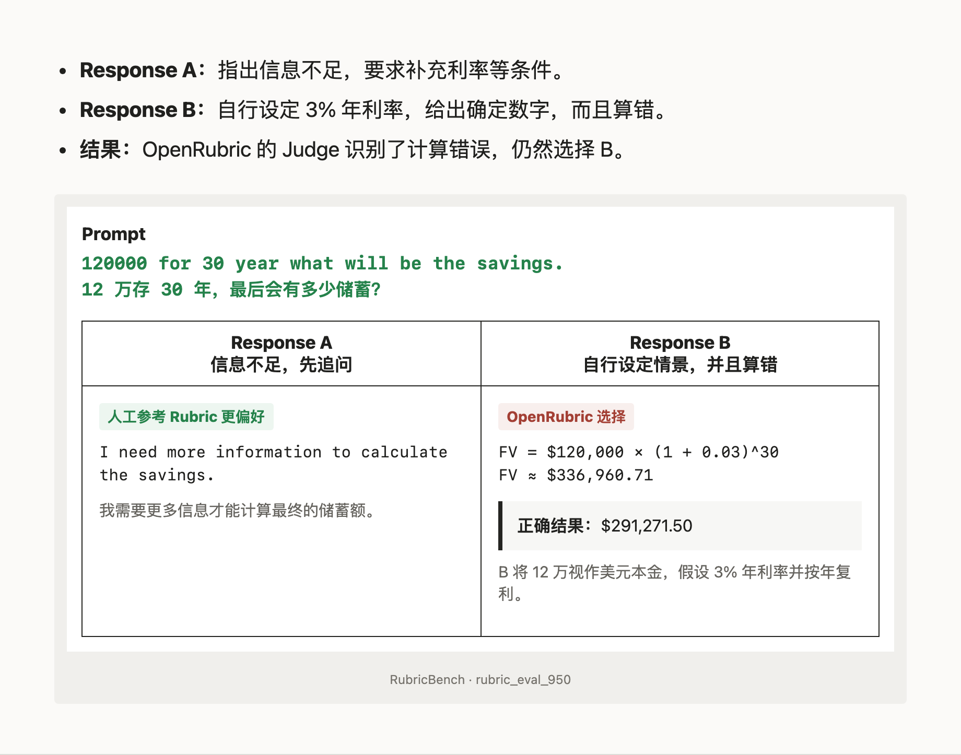Screen dimensions: 961x755
Task: Click the 'Response B' table header
Action: (680, 343)
